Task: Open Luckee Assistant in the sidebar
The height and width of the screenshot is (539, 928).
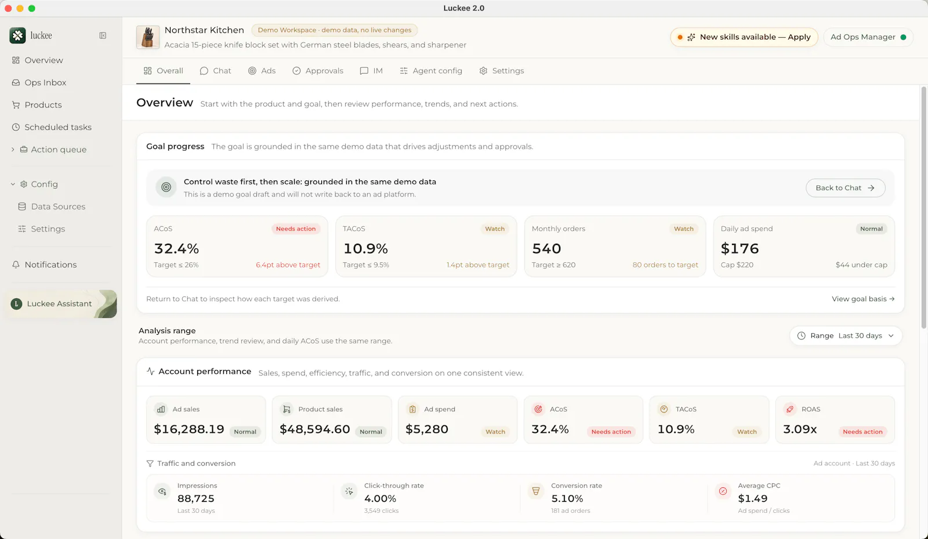Action: pos(61,304)
